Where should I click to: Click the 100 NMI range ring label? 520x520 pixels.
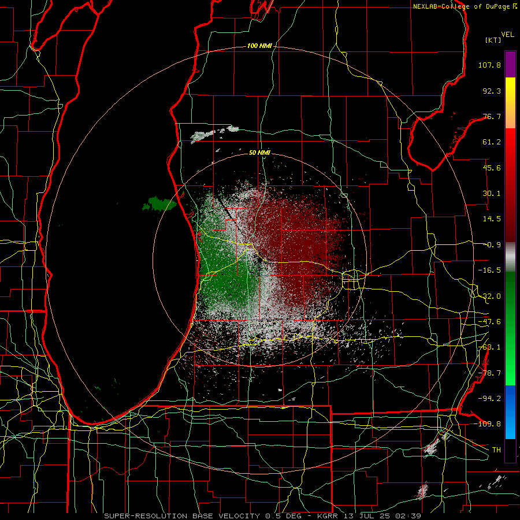pos(259,46)
